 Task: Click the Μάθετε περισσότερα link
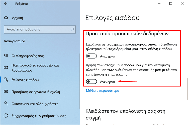click(x=103, y=90)
